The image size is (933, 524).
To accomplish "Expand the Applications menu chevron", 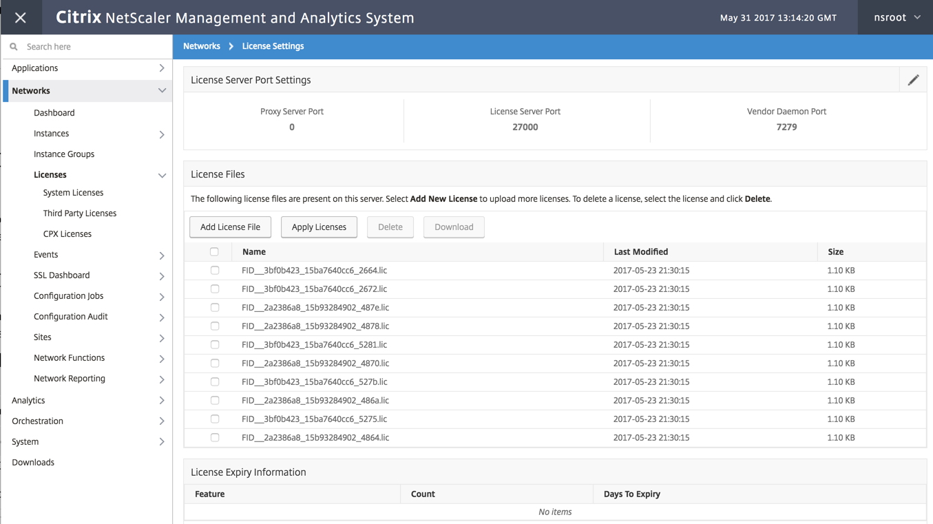I will click(162, 68).
